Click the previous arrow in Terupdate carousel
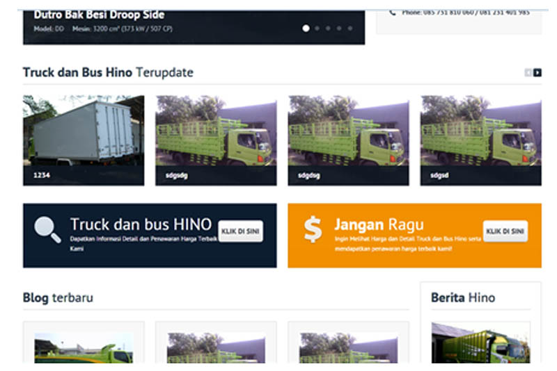Viewport: 557px width, 371px height. coord(528,73)
